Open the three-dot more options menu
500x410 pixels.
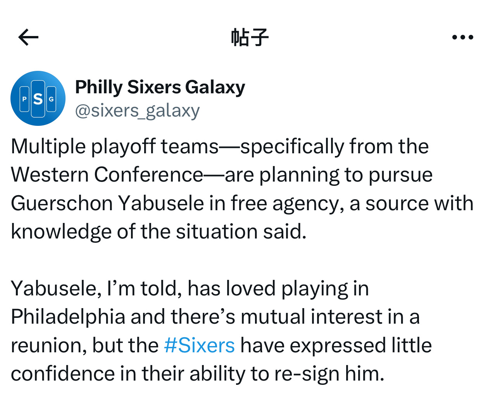coord(462,37)
